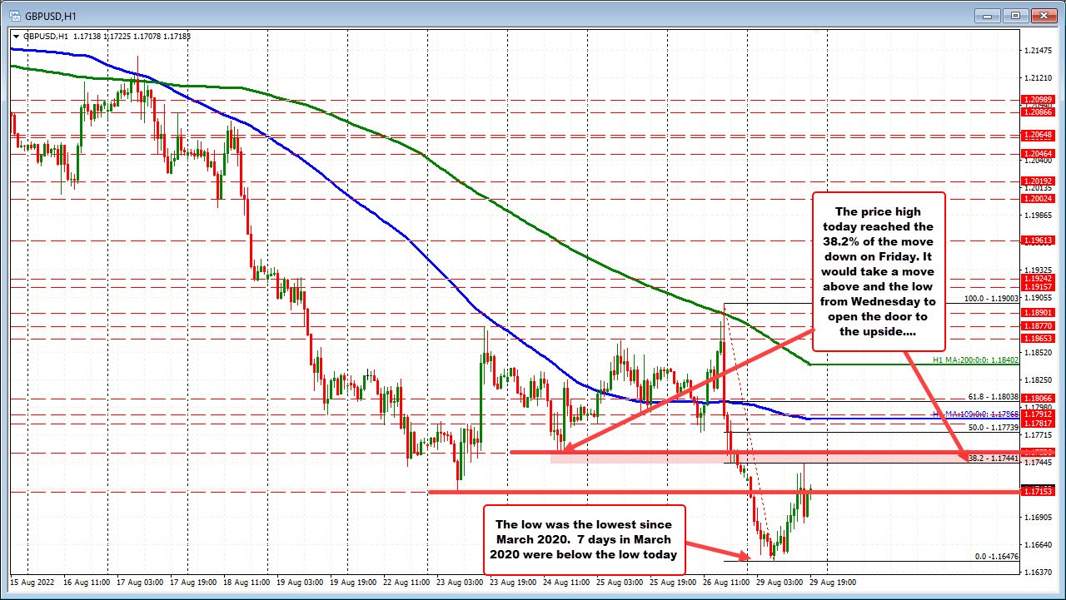Click the chart icon in the title bar

tap(14, 14)
